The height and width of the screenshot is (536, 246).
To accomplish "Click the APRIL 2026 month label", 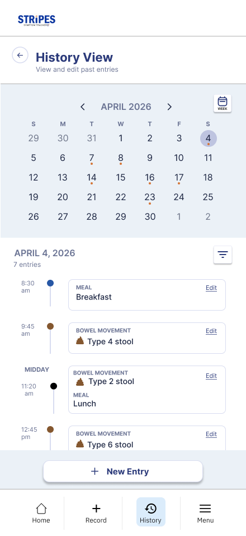I will (126, 107).
